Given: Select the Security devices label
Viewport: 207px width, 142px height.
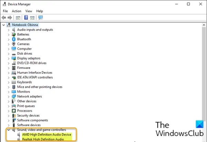Looking at the screenshot, I should point(28,115).
